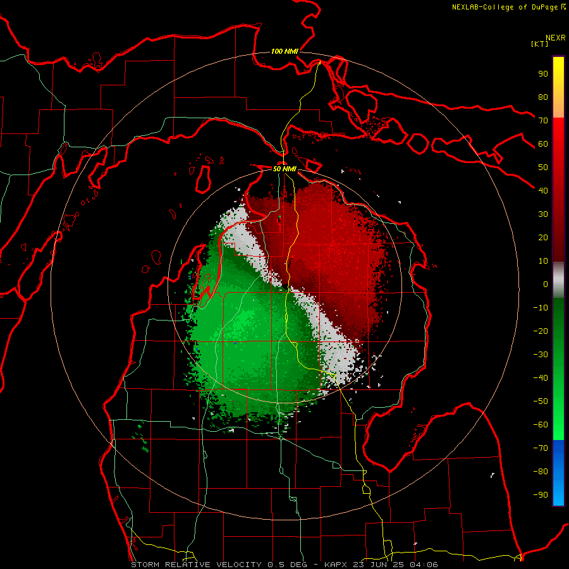Click the 100 NMI range ring label
The height and width of the screenshot is (569, 569).
[x=284, y=51]
